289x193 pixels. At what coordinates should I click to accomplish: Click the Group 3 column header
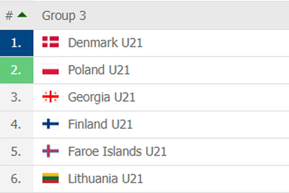pyautogui.click(x=64, y=16)
